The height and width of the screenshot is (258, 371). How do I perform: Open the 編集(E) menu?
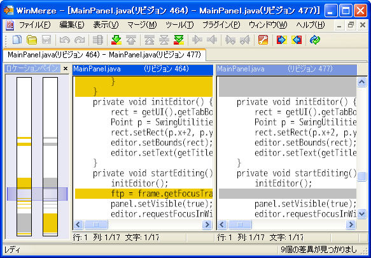[x=72, y=25]
